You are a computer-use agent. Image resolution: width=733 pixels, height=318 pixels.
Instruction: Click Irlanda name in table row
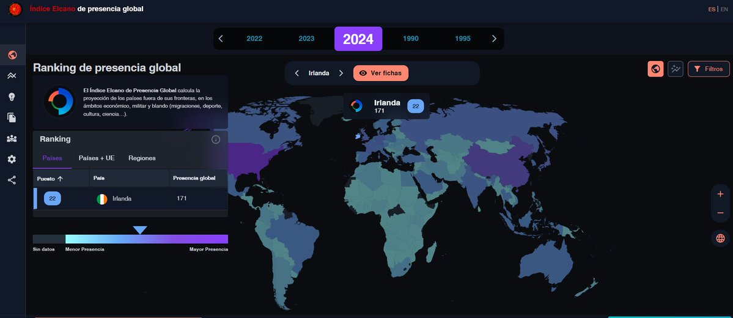coord(122,199)
